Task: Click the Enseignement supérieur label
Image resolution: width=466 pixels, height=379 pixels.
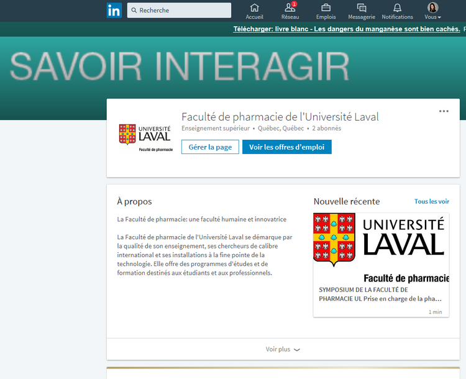Action: click(216, 129)
